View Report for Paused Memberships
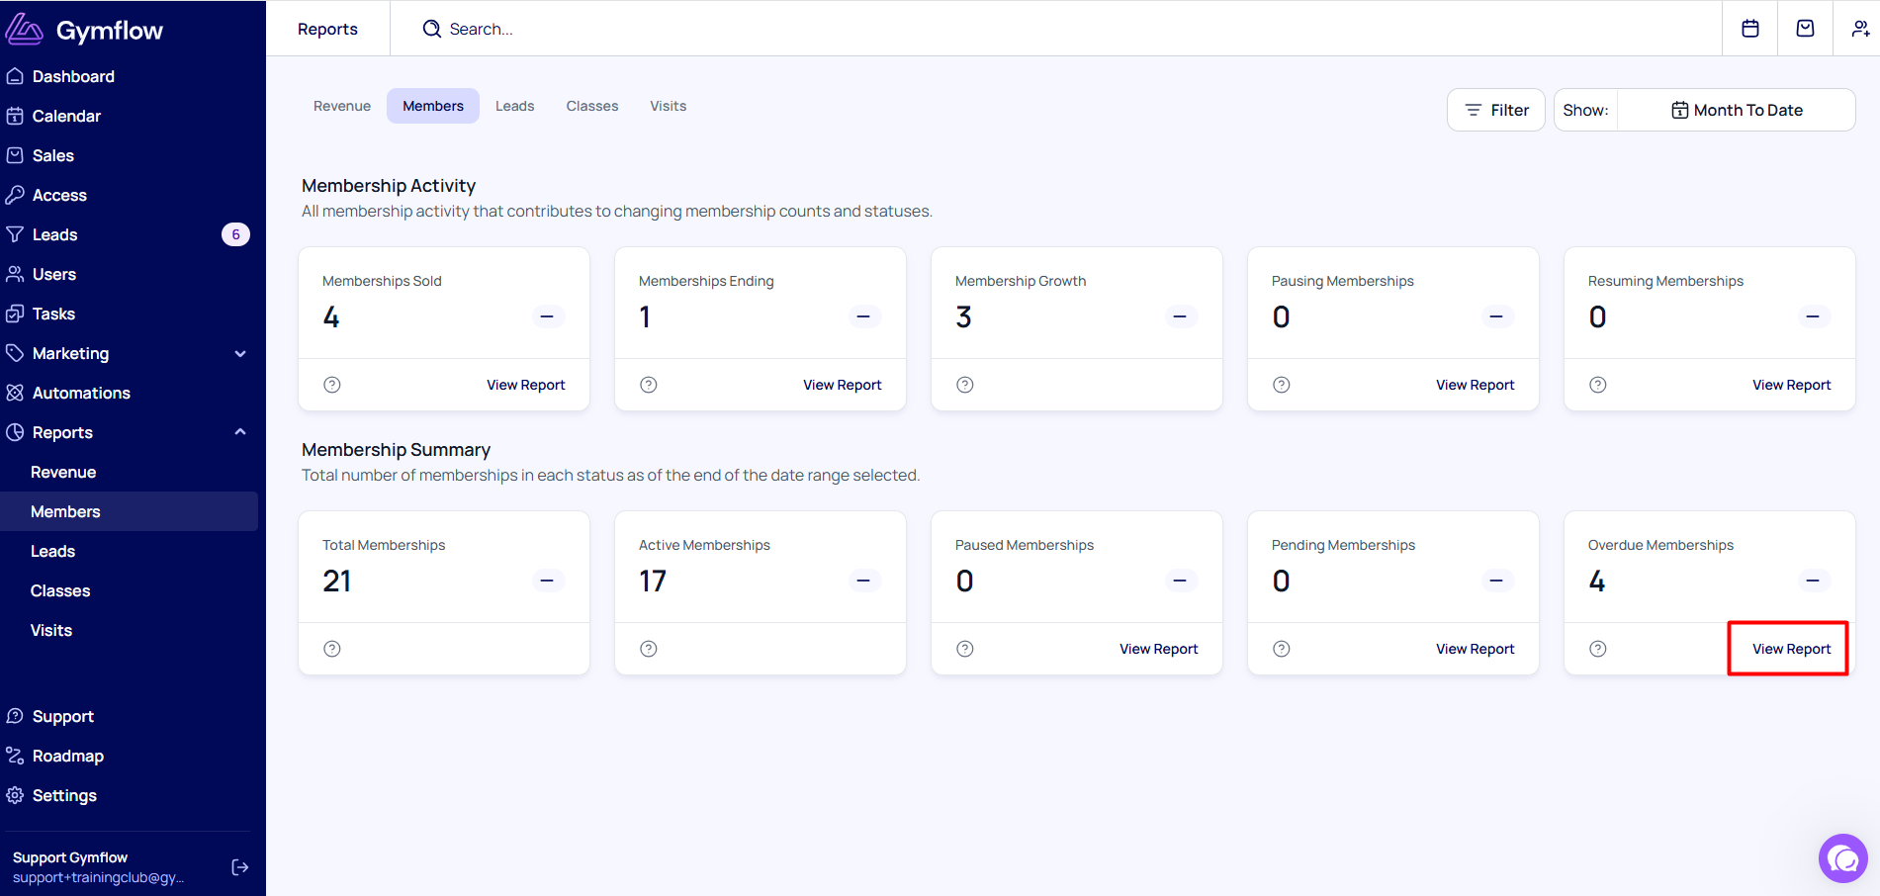Screen dimensions: 1880x896 1159,649
